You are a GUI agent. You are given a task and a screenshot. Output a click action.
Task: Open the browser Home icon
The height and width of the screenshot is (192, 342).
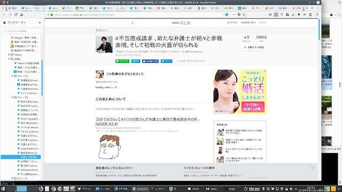tap(21, 14)
